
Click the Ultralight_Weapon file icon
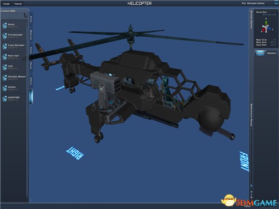pyautogui.click(x=5, y=77)
